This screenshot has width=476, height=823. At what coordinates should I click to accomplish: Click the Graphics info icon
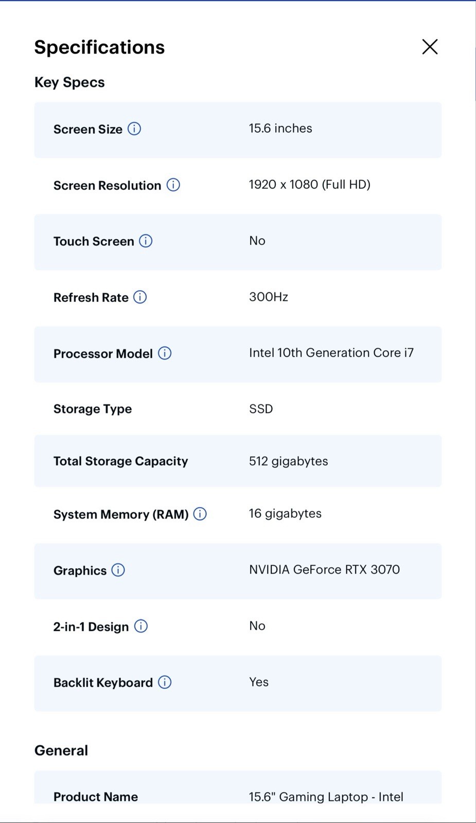tap(118, 570)
